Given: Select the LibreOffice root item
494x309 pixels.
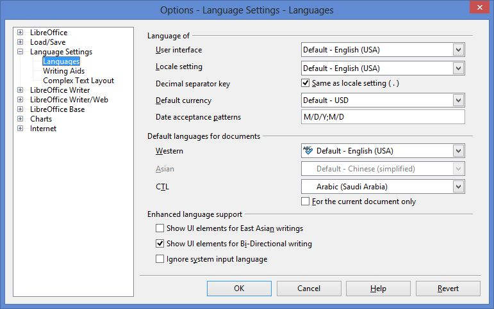Looking at the screenshot, I should tap(49, 33).
